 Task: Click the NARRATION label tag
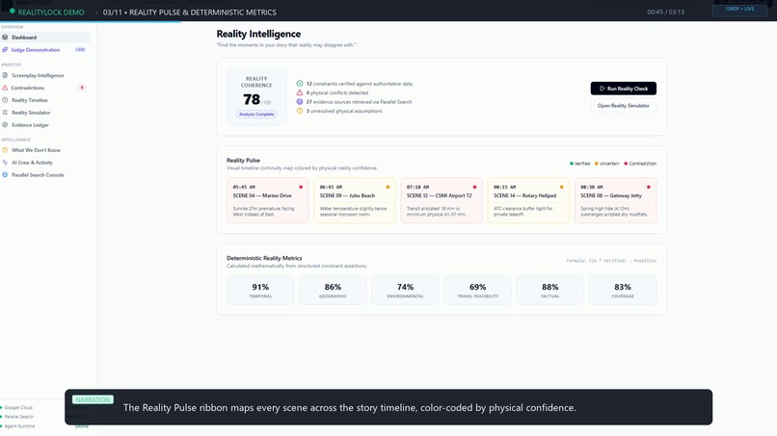click(x=93, y=399)
